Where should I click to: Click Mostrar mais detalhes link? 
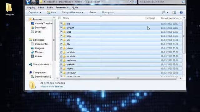[x=52, y=86]
